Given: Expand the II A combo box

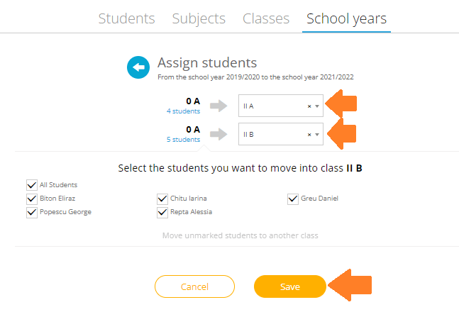Looking at the screenshot, I should [281, 106].
